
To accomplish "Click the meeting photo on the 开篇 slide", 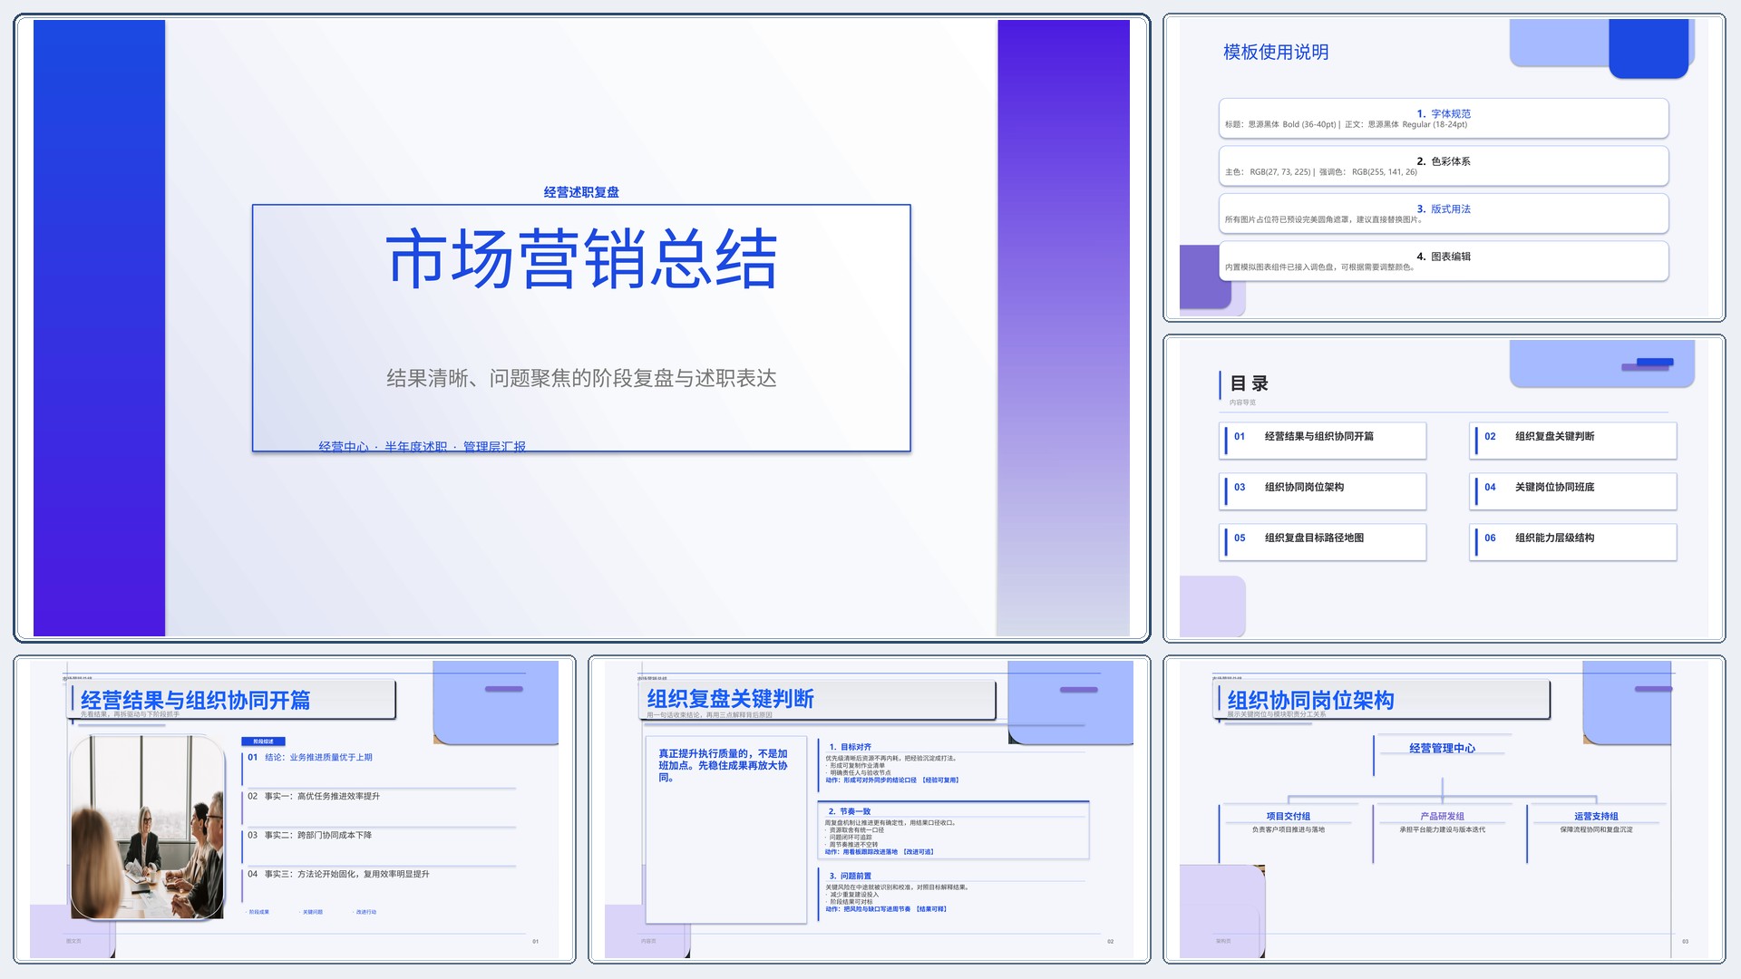I will point(147,827).
